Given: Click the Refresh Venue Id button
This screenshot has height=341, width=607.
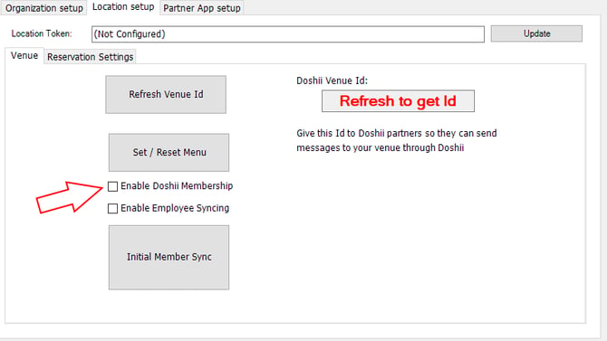Looking at the screenshot, I should (x=166, y=94).
